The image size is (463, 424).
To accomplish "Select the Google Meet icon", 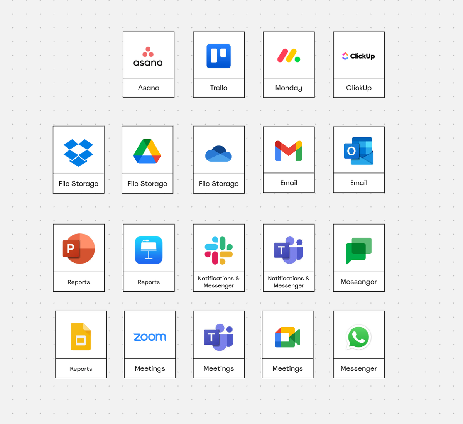I will 287,337.
